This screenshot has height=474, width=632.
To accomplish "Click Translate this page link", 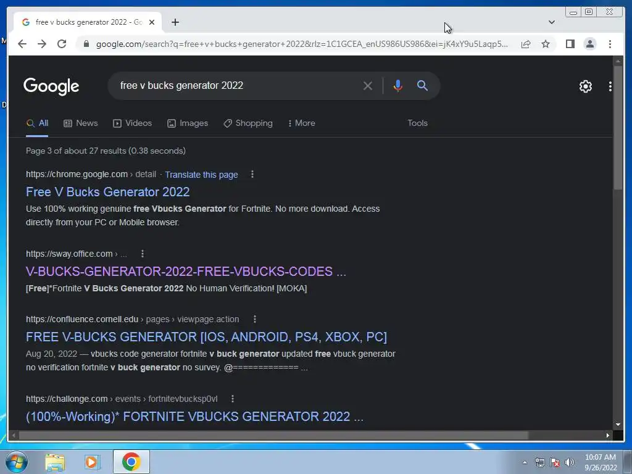I will pos(201,175).
